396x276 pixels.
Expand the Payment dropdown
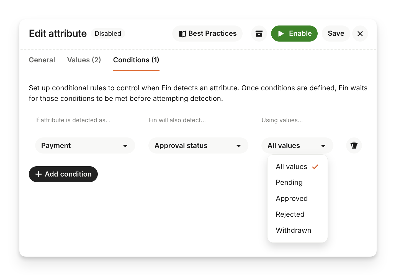(x=85, y=145)
